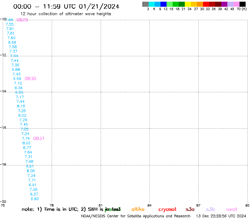This screenshot has width=250, height=219.
Task: Click the purple swatch in the color scale
Action: tap(224, 4)
